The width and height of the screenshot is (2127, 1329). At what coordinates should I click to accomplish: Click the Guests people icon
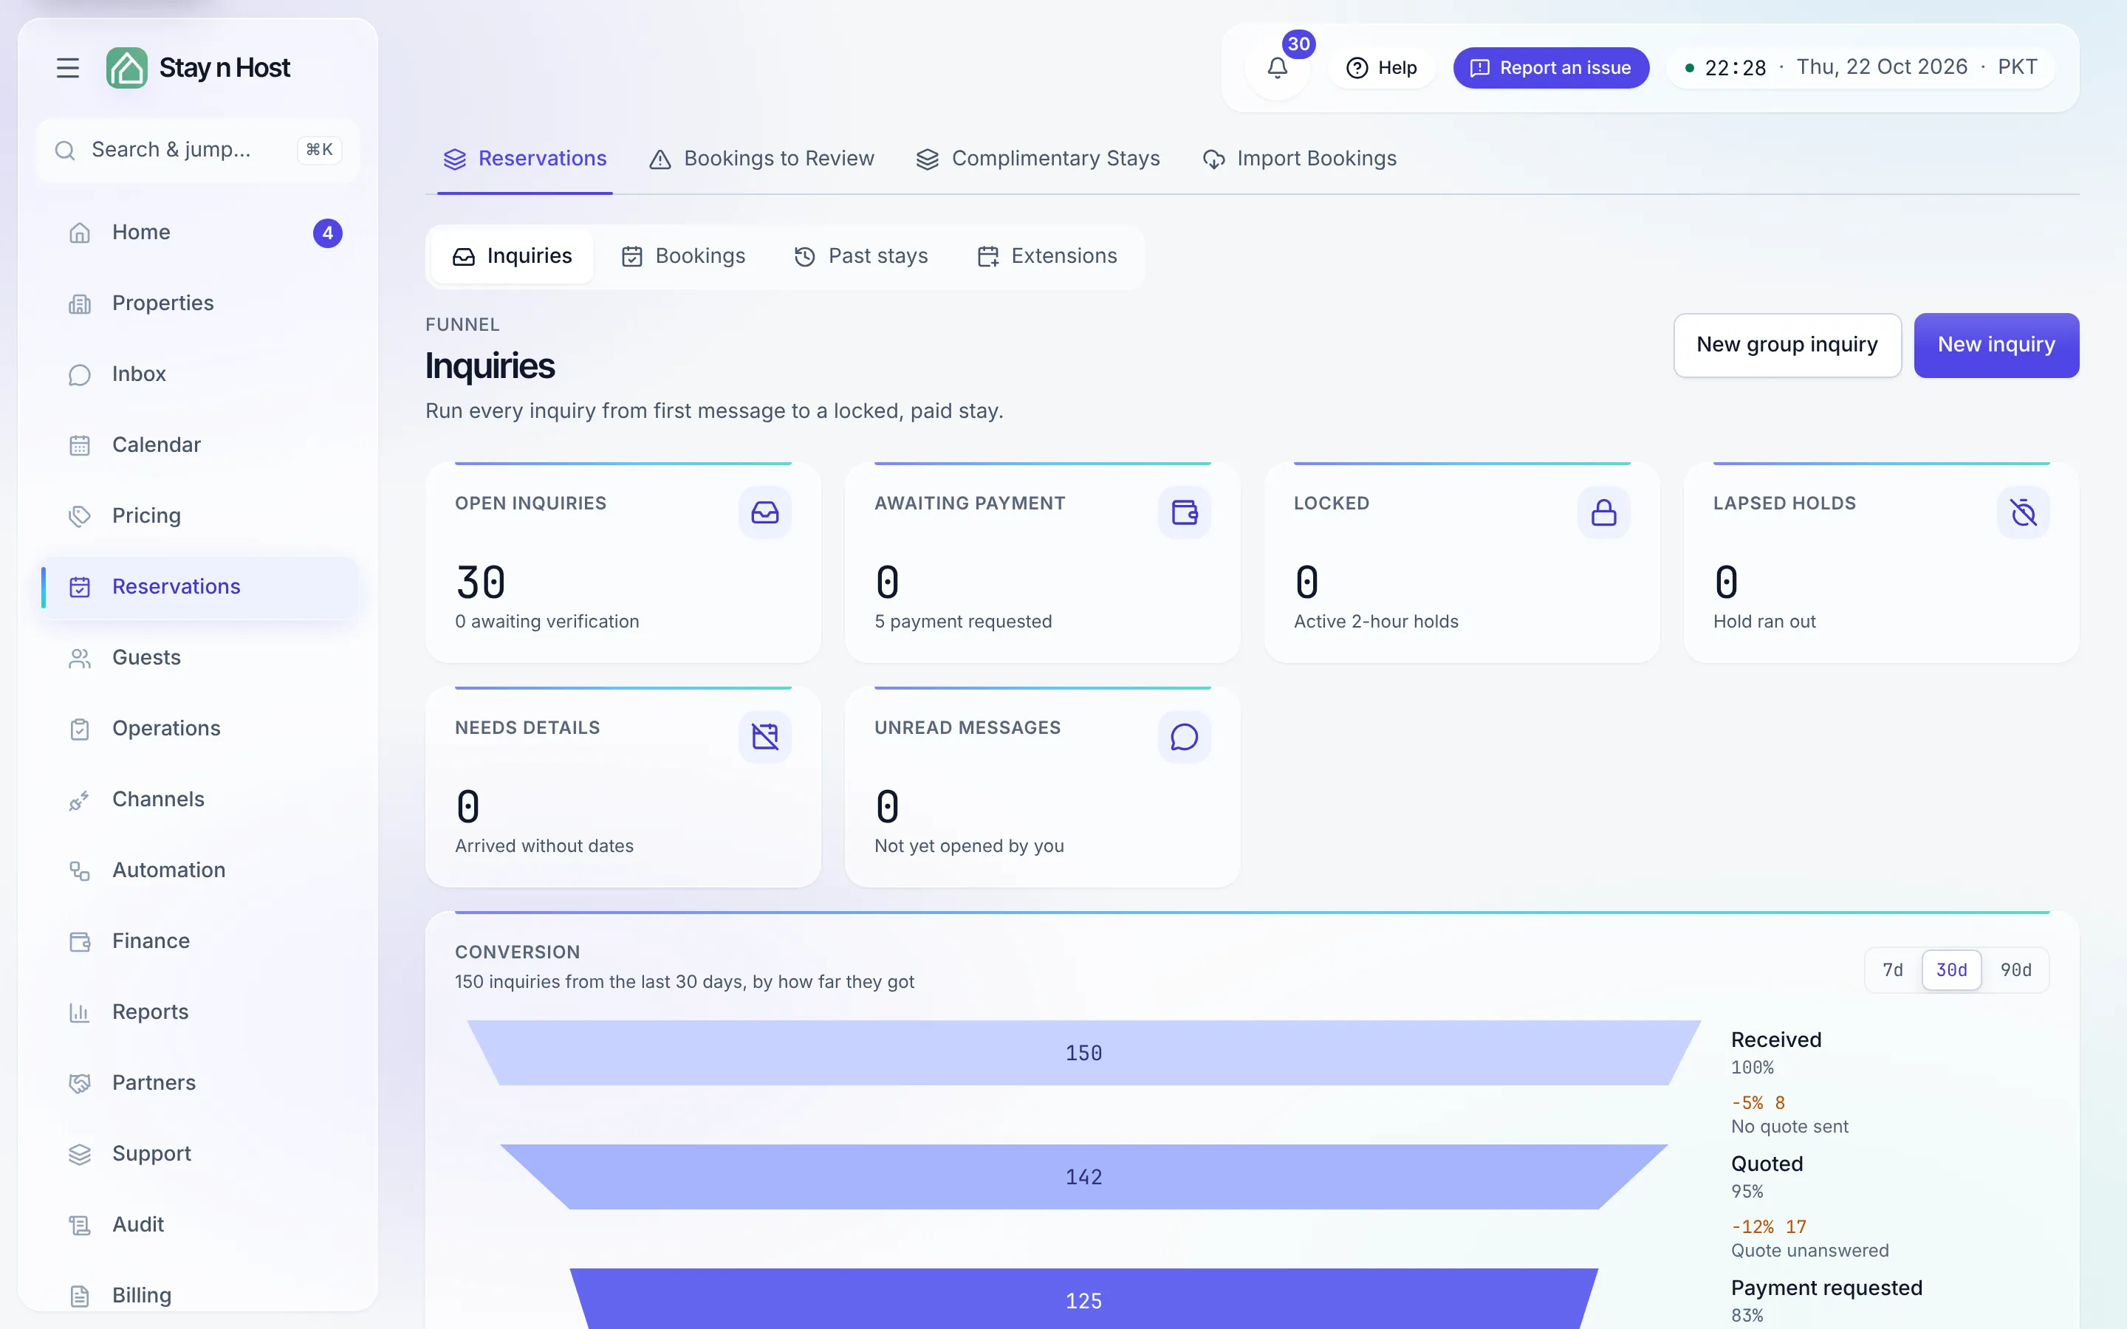80,659
